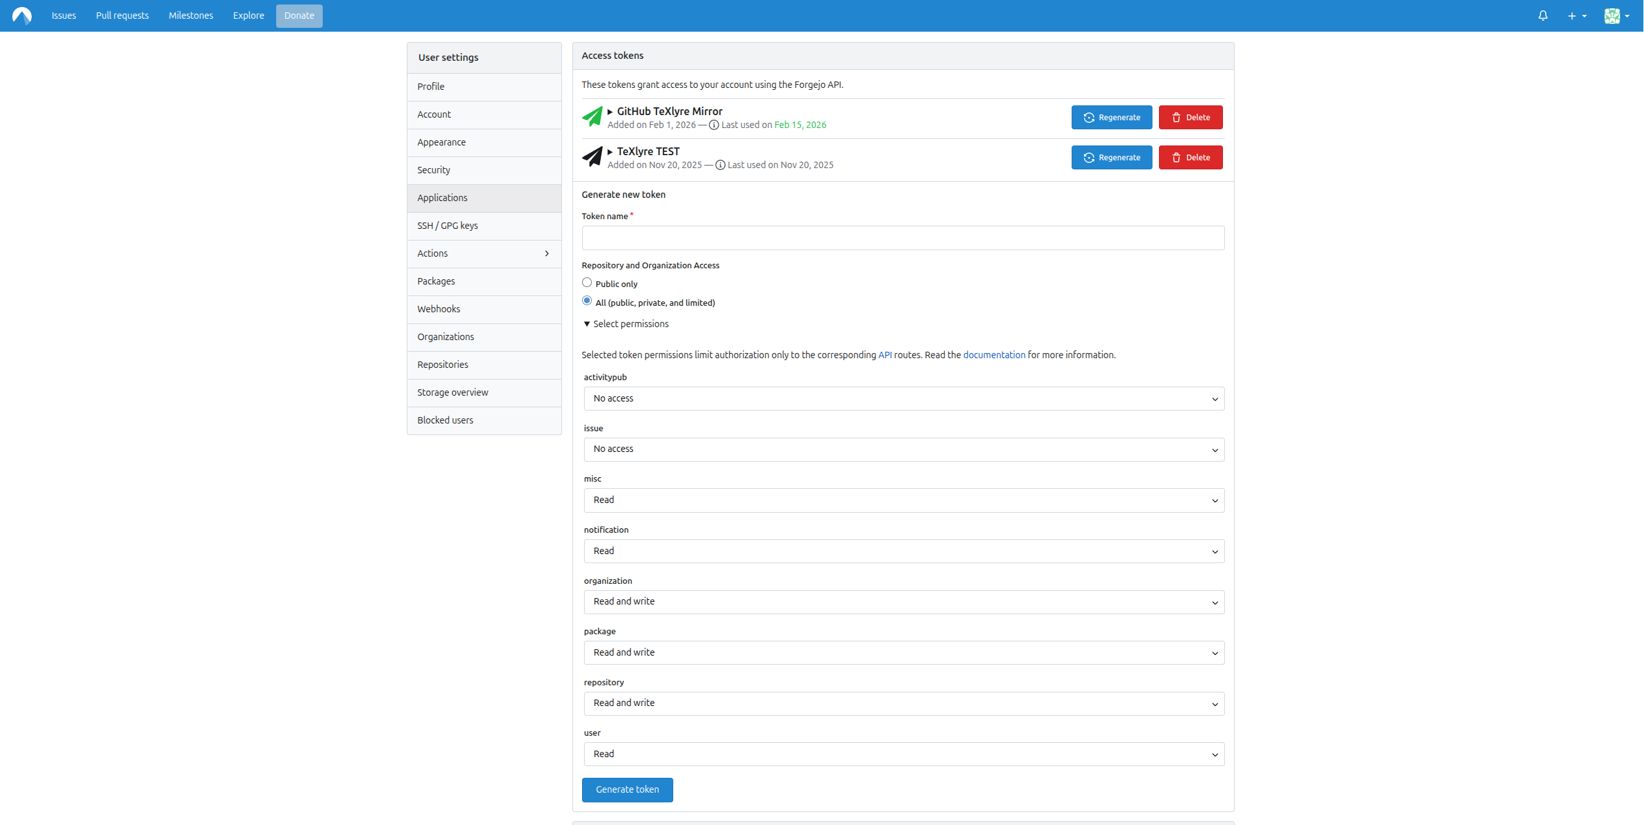The image size is (1644, 825).
Task: Open the user avatar menu
Action: click(1615, 16)
